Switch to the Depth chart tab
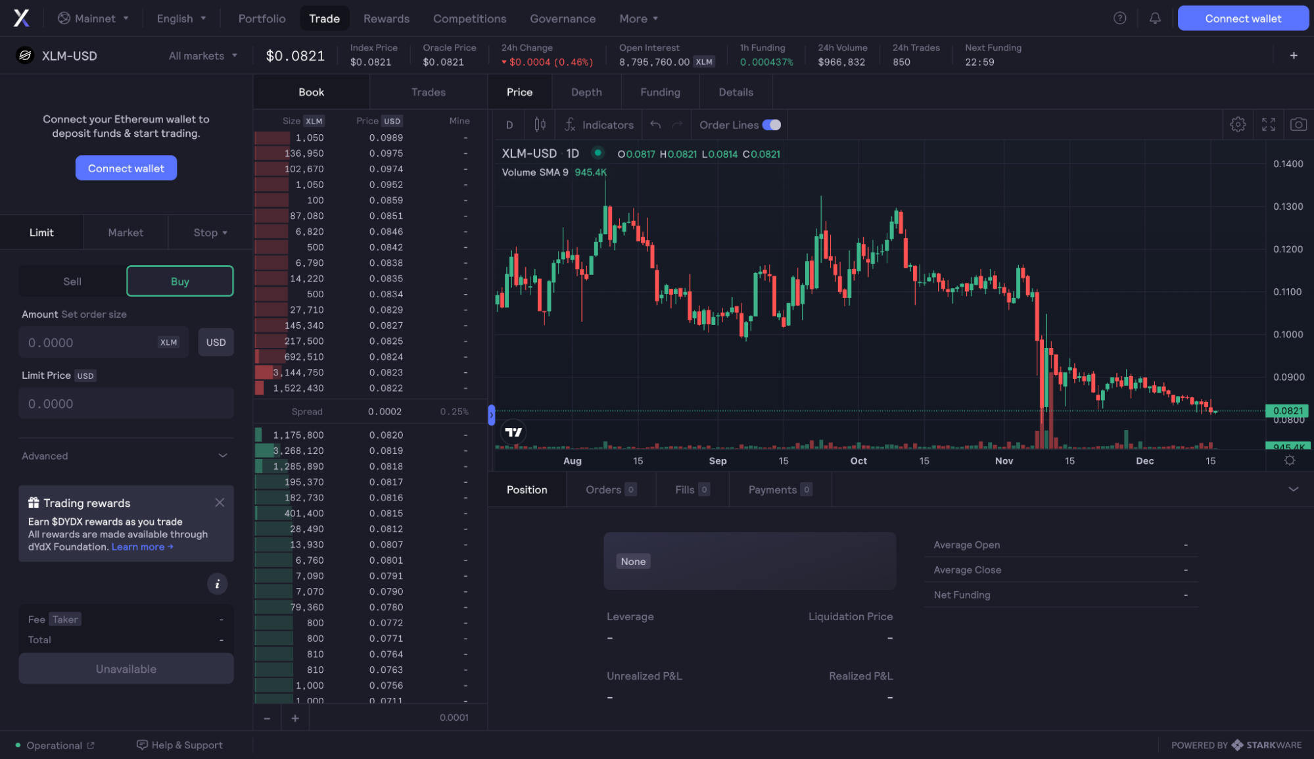Screen dimensions: 1314x759 586,92
